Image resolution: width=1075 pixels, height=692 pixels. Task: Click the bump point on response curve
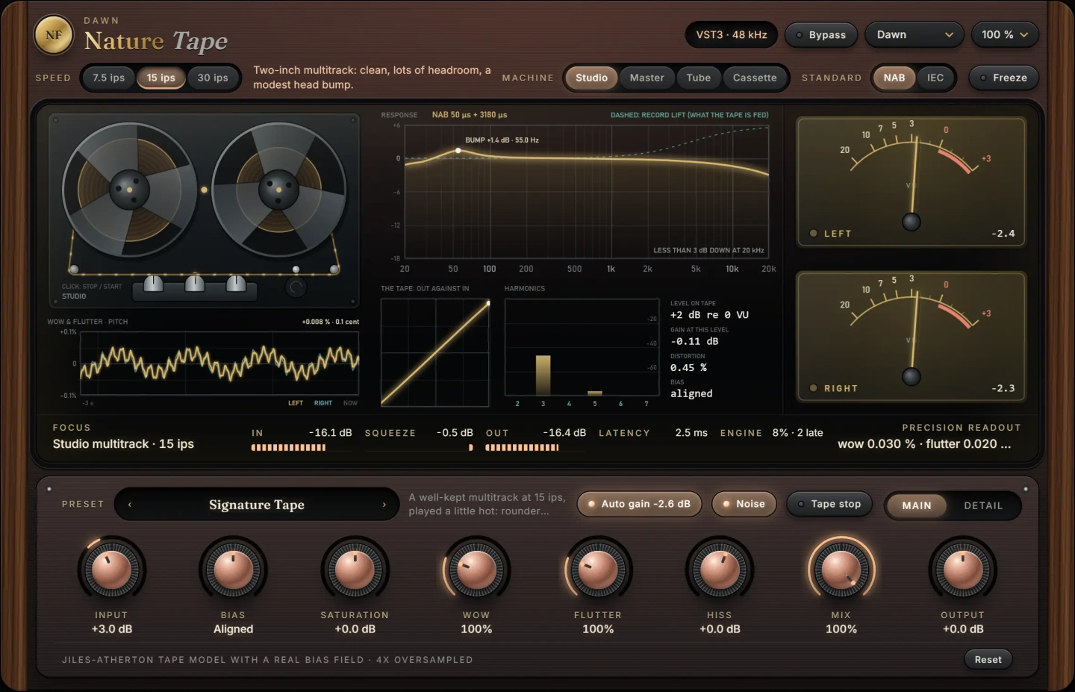pos(458,151)
